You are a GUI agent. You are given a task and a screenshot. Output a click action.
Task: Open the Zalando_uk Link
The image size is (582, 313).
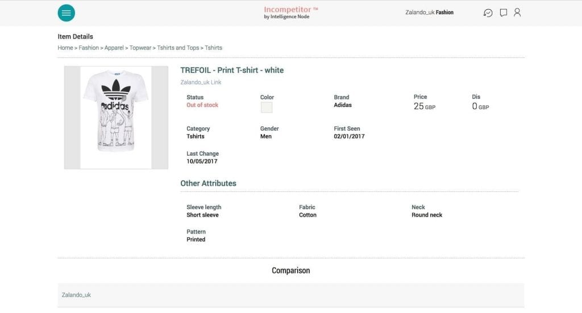point(201,82)
